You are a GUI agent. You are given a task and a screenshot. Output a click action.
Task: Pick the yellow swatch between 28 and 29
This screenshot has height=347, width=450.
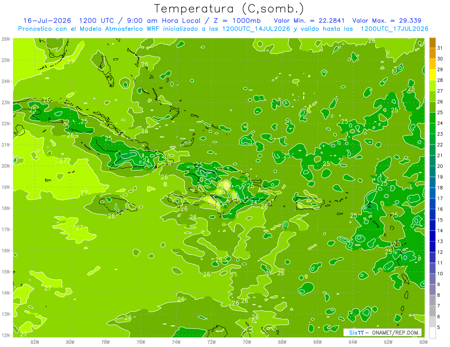[432, 75]
